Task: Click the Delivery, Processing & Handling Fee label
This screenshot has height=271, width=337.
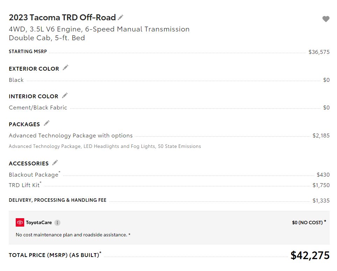Action: click(x=58, y=200)
